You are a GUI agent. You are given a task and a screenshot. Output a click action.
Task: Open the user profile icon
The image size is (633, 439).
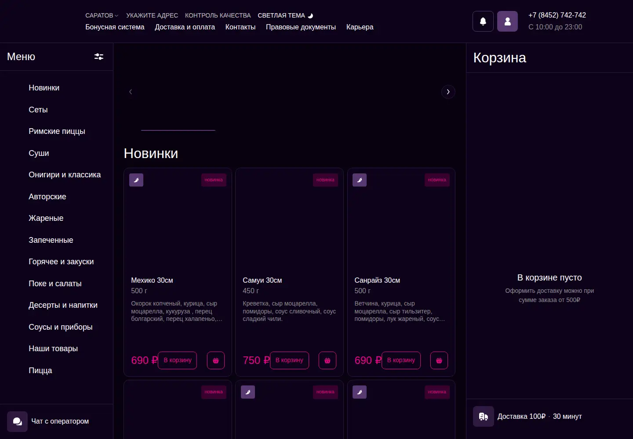pos(507,21)
